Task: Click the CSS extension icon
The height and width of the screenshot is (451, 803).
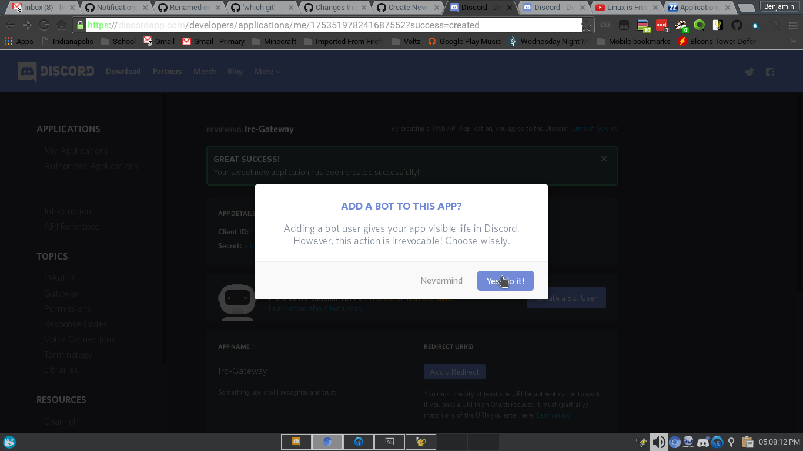Action: pos(605,25)
